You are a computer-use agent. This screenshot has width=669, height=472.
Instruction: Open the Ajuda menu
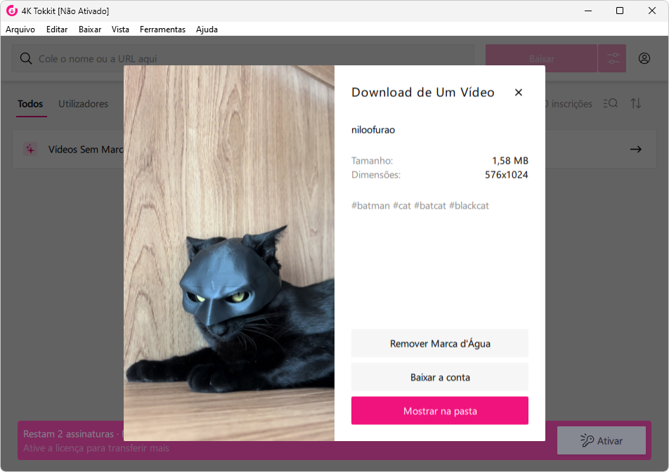pos(207,29)
